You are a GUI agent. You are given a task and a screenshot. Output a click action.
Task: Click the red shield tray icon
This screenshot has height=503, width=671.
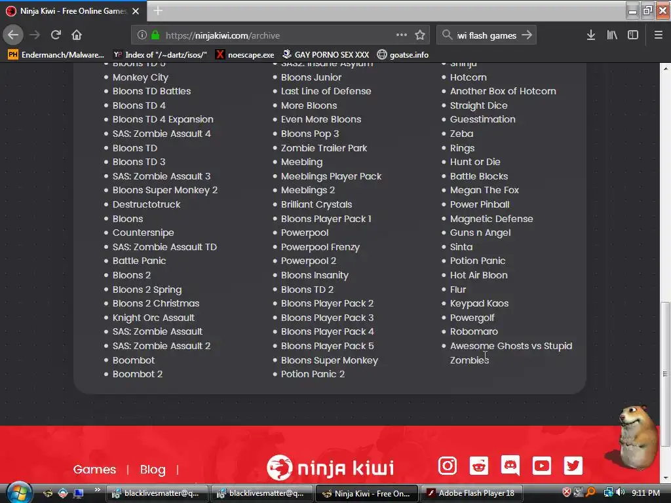(567, 493)
